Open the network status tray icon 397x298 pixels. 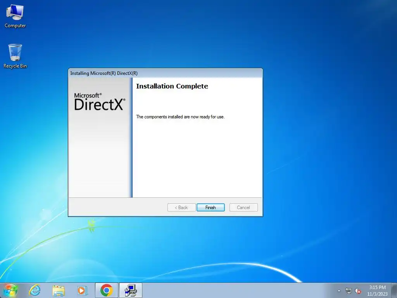(x=349, y=291)
